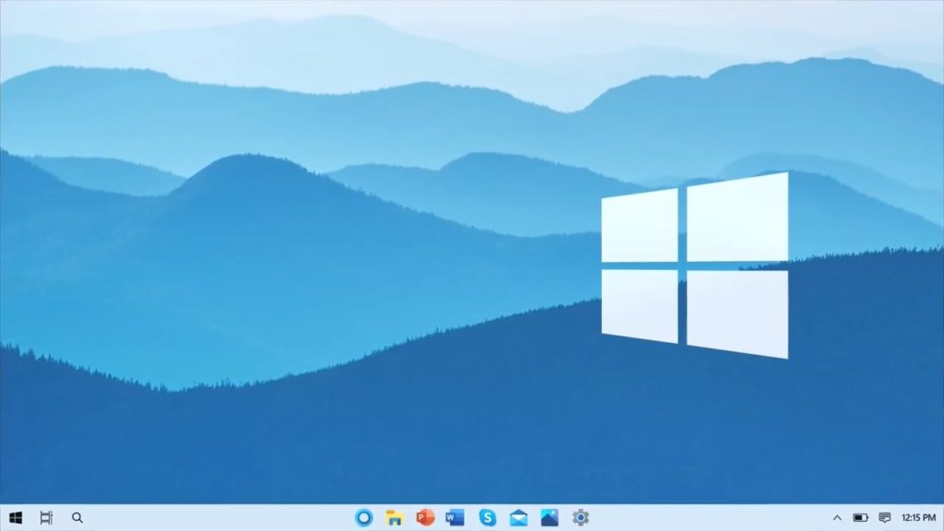Click the wallpaper Windows logo's upper-right pane
The image size is (944, 531).
click(737, 218)
